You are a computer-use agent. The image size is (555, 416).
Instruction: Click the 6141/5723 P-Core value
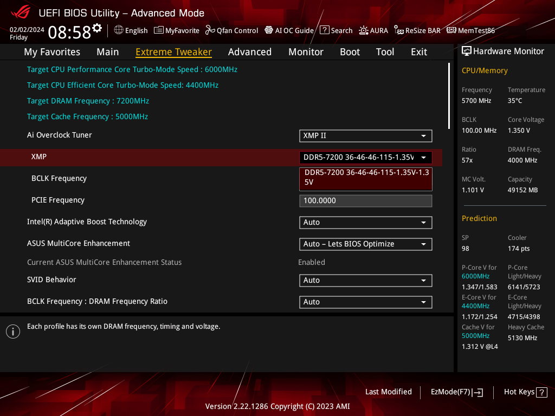pyautogui.click(x=524, y=287)
